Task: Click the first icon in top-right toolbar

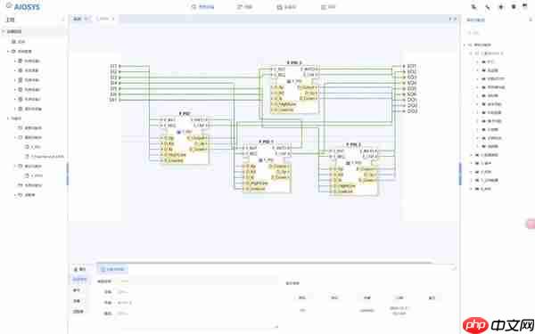Action: click(x=474, y=7)
